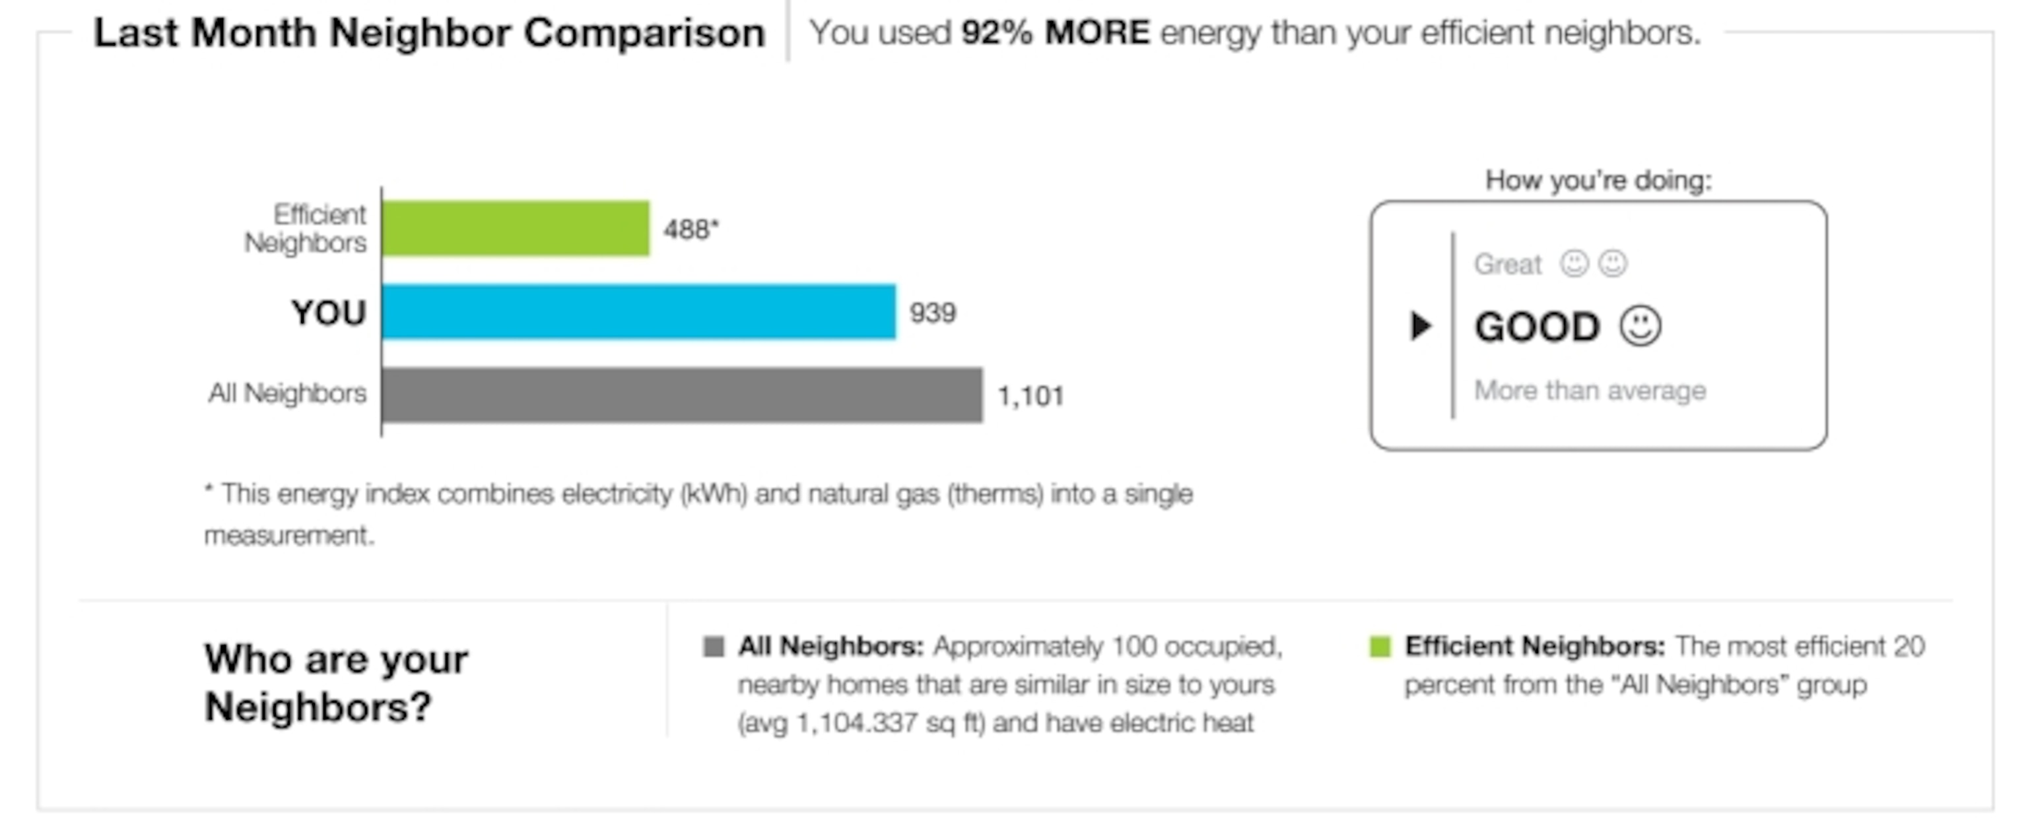Select the More than average rating

coord(1590,391)
